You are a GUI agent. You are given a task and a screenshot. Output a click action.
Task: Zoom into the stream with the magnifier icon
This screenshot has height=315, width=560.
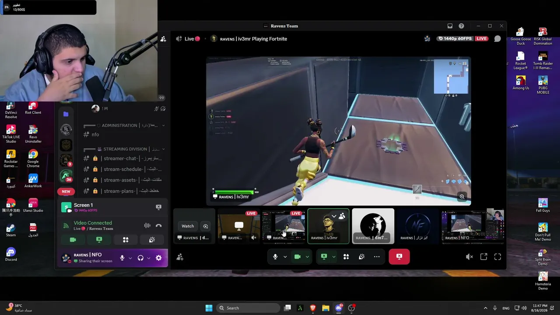462,197
